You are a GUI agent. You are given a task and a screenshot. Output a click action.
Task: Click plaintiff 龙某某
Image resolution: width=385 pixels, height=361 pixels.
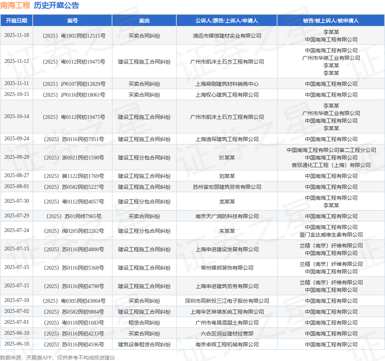click(x=227, y=202)
